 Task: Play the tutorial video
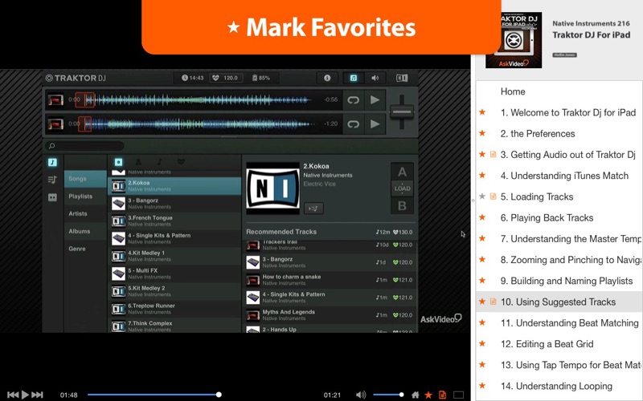point(25,395)
